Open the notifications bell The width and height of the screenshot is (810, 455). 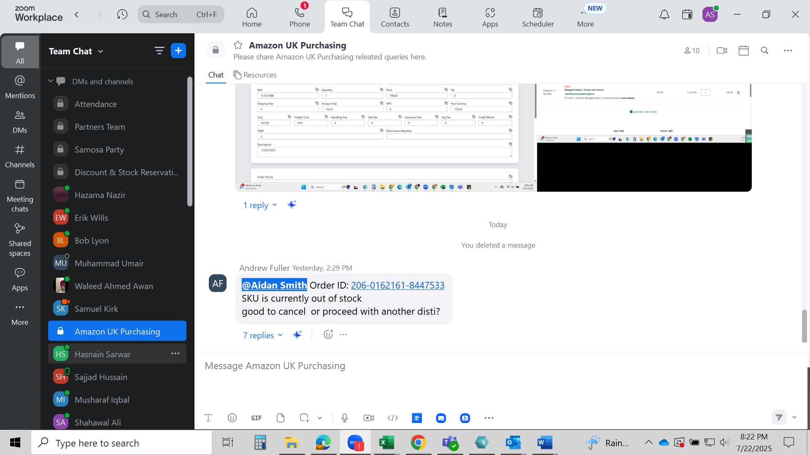tap(664, 15)
